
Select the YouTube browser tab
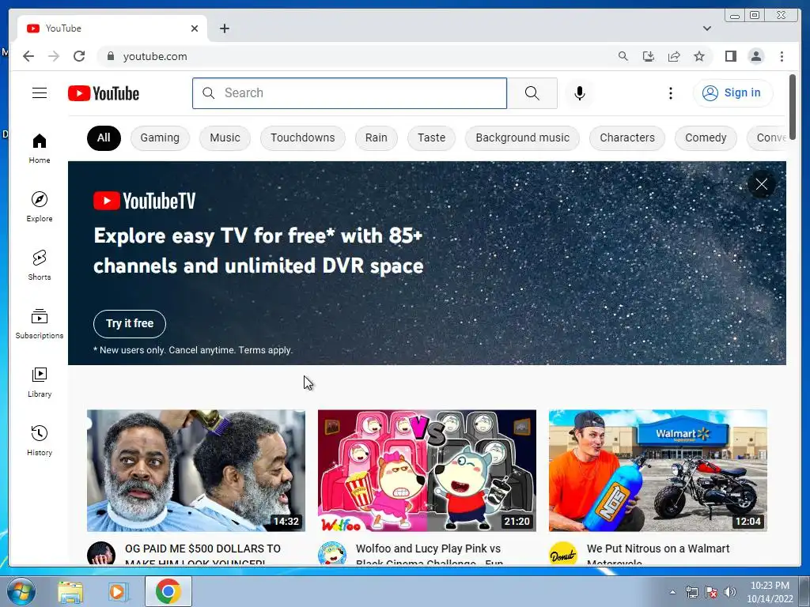[112, 28]
